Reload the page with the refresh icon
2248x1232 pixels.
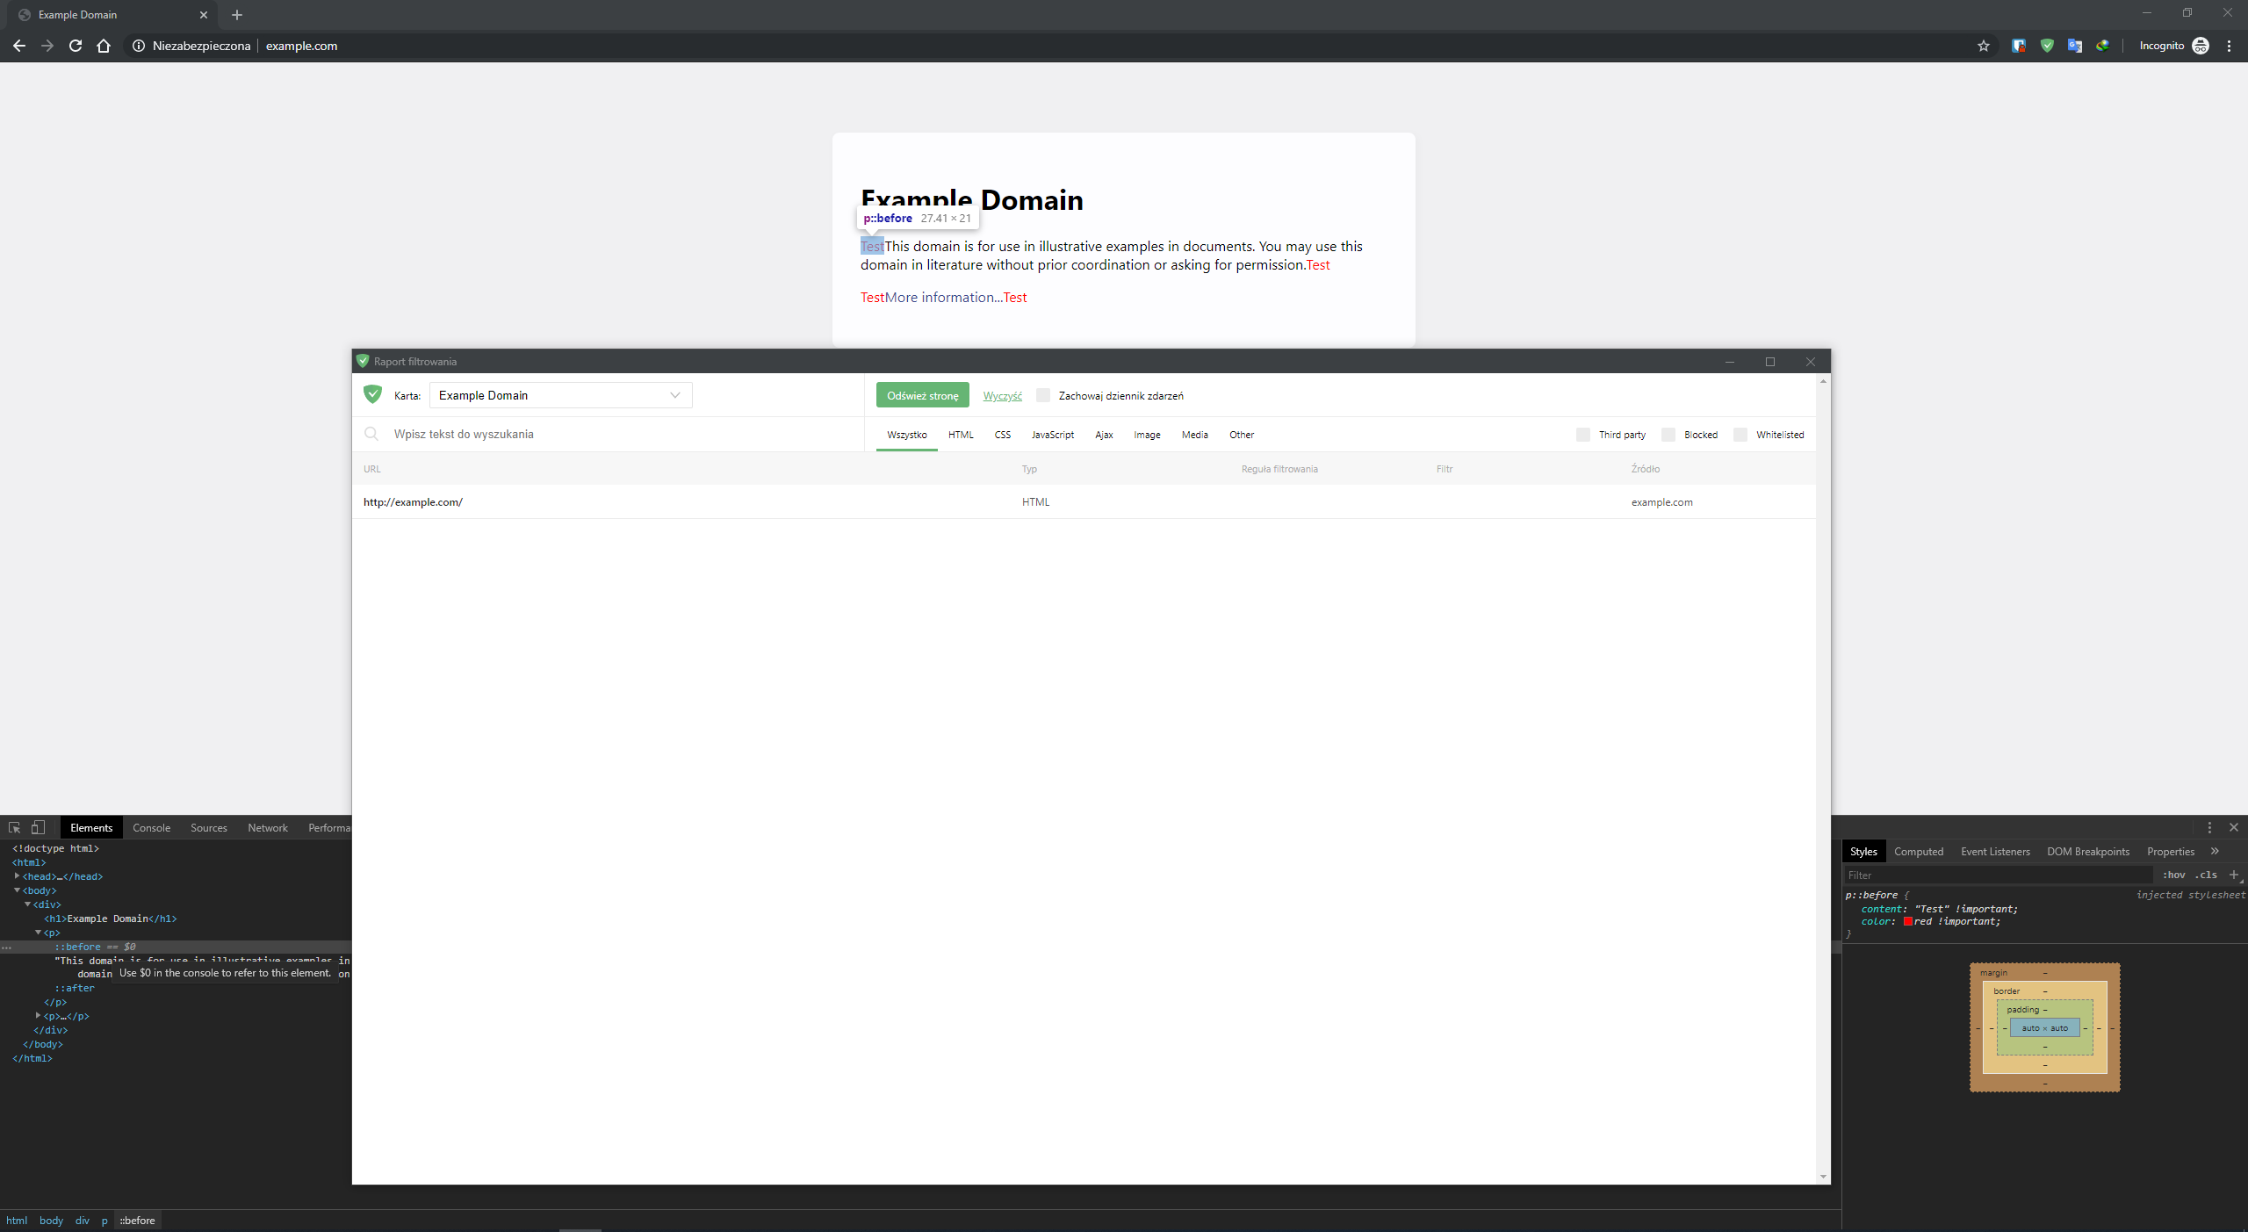tap(76, 46)
